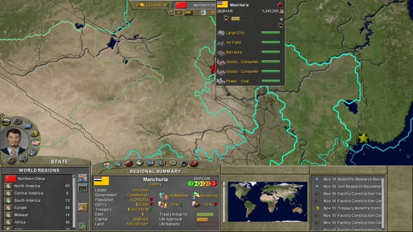Click the Treaty Integrity bar

click(207, 215)
